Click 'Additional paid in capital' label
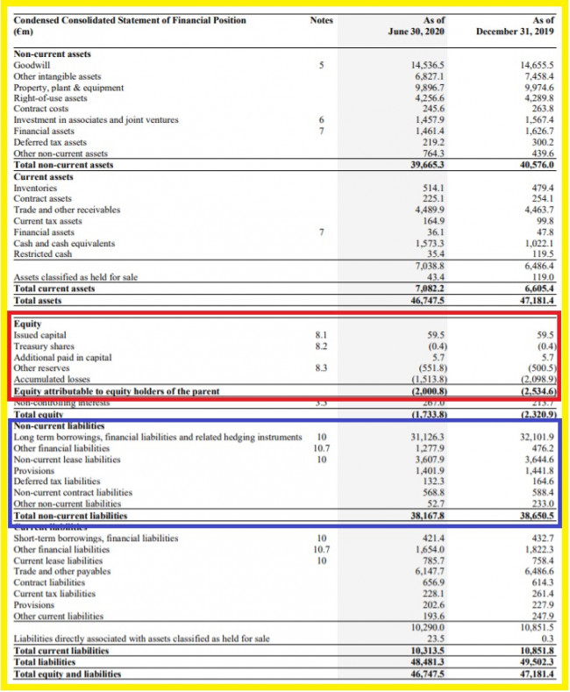The height and width of the screenshot is (692, 570). tap(62, 357)
